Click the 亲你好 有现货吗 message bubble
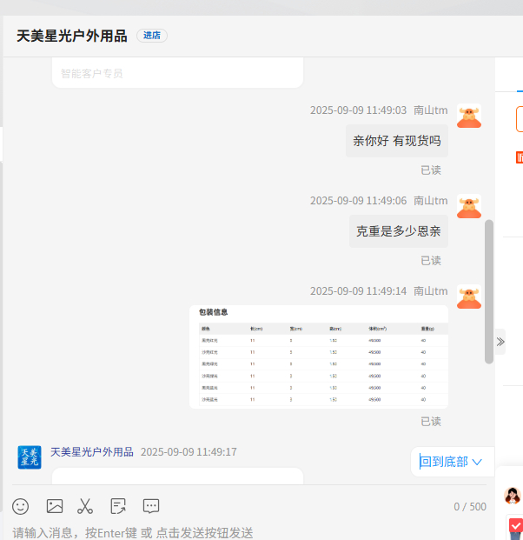 (396, 141)
